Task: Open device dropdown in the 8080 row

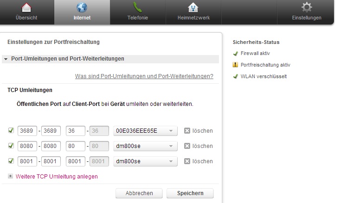Action: point(145,146)
